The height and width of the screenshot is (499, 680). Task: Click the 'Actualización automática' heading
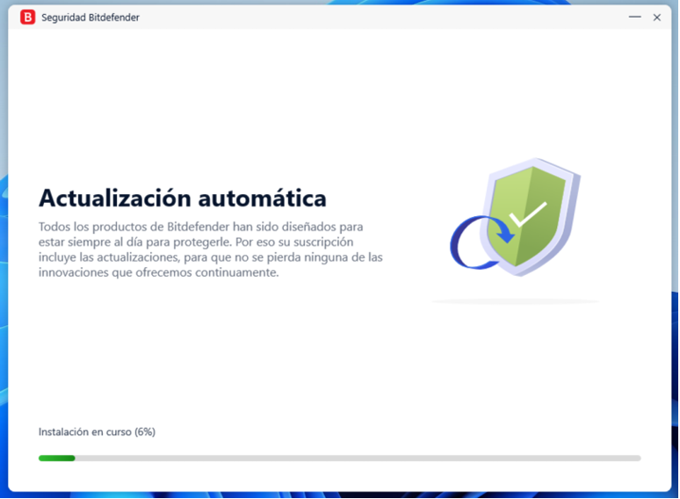point(182,197)
